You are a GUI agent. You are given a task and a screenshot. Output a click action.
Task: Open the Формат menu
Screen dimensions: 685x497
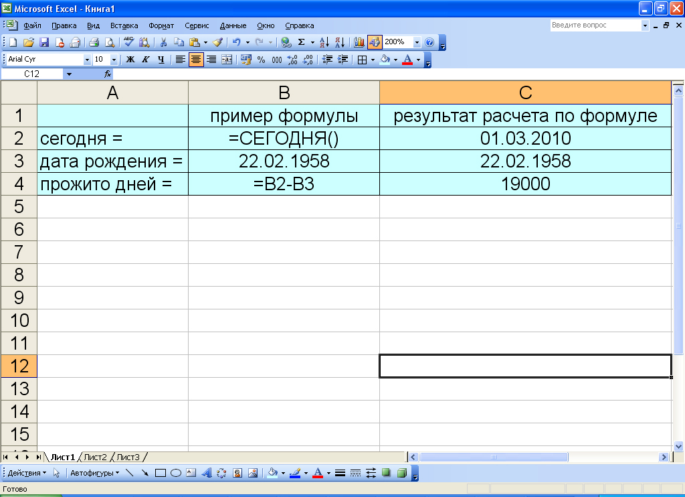click(x=161, y=26)
